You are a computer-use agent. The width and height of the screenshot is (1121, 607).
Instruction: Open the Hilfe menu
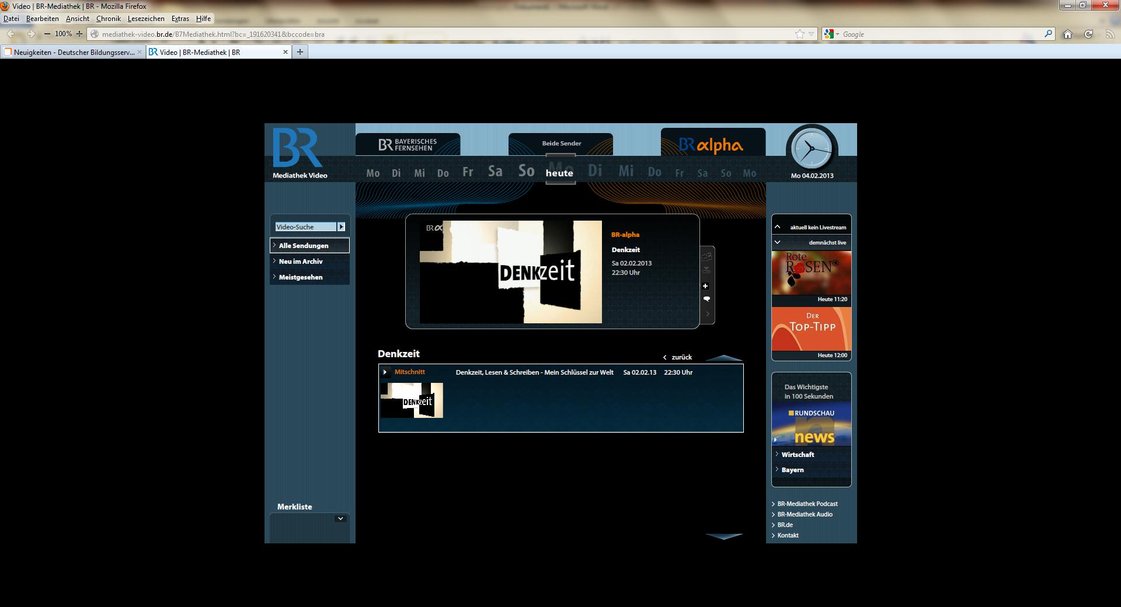(203, 19)
